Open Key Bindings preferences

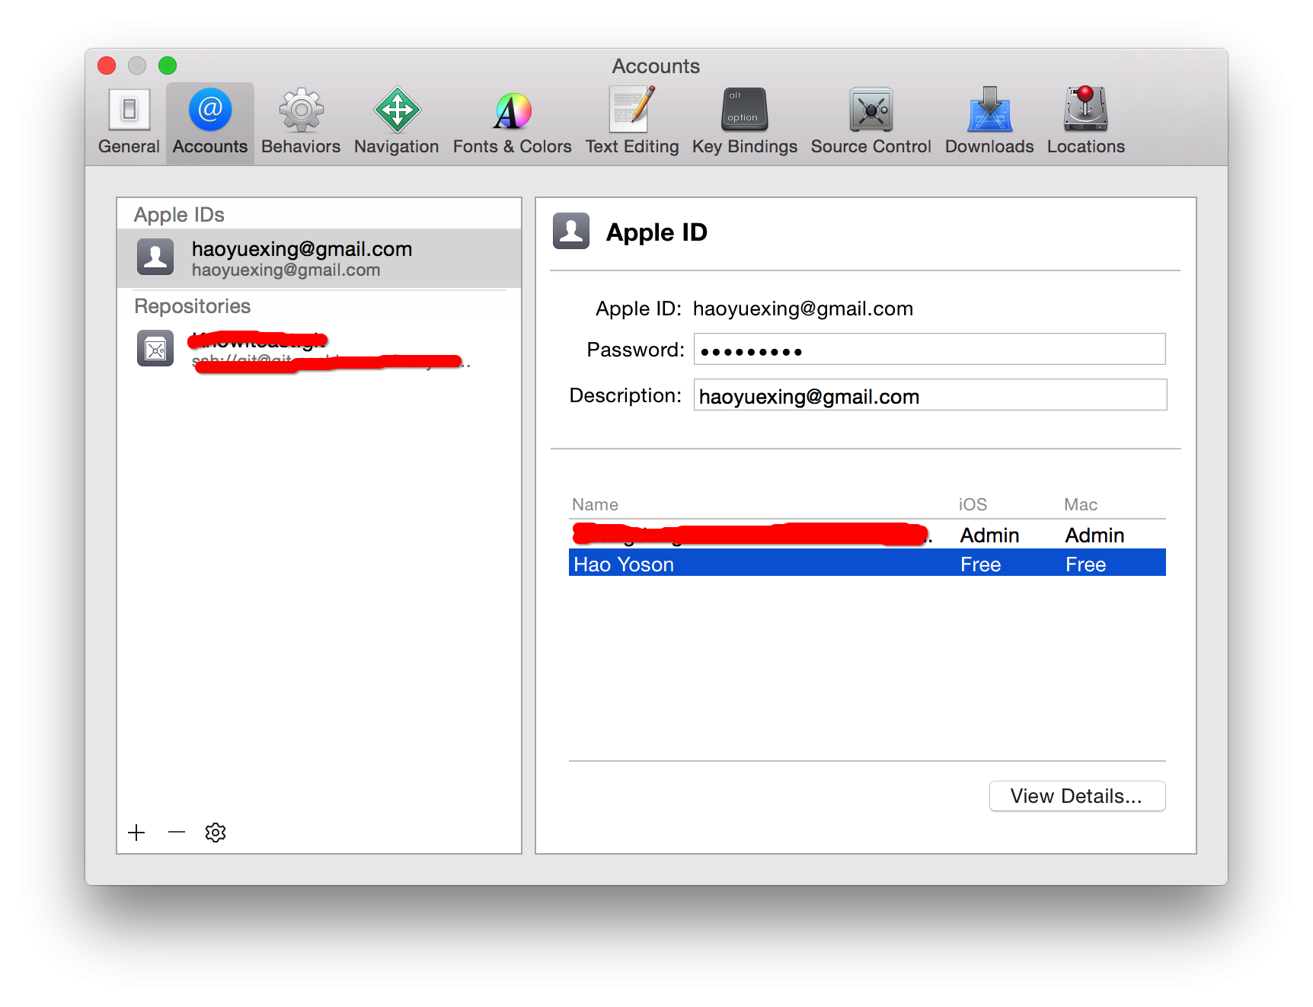click(744, 122)
